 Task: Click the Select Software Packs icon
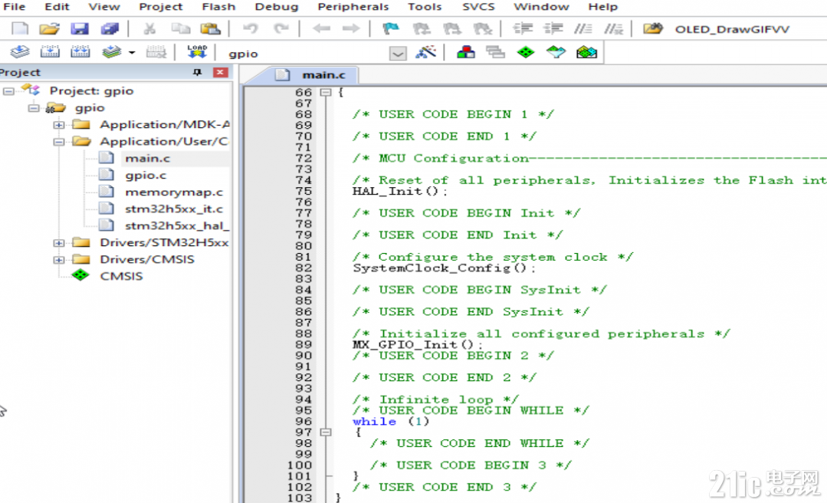556,51
